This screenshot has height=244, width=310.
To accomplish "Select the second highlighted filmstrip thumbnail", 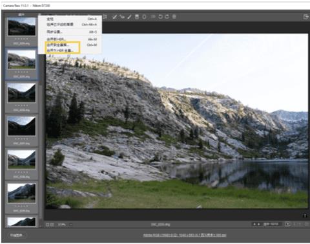I will click(x=21, y=60).
